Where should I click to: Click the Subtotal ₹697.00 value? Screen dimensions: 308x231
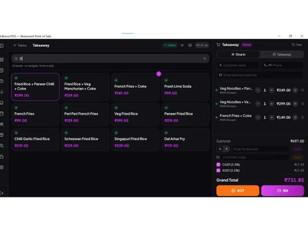(297, 141)
